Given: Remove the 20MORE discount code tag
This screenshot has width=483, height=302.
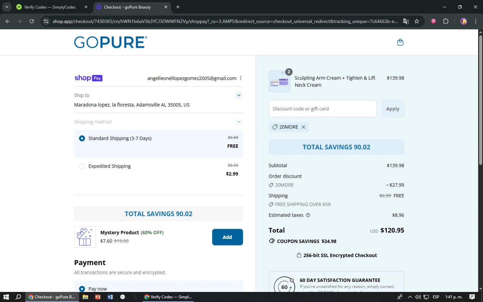Looking at the screenshot, I should [x=303, y=127].
